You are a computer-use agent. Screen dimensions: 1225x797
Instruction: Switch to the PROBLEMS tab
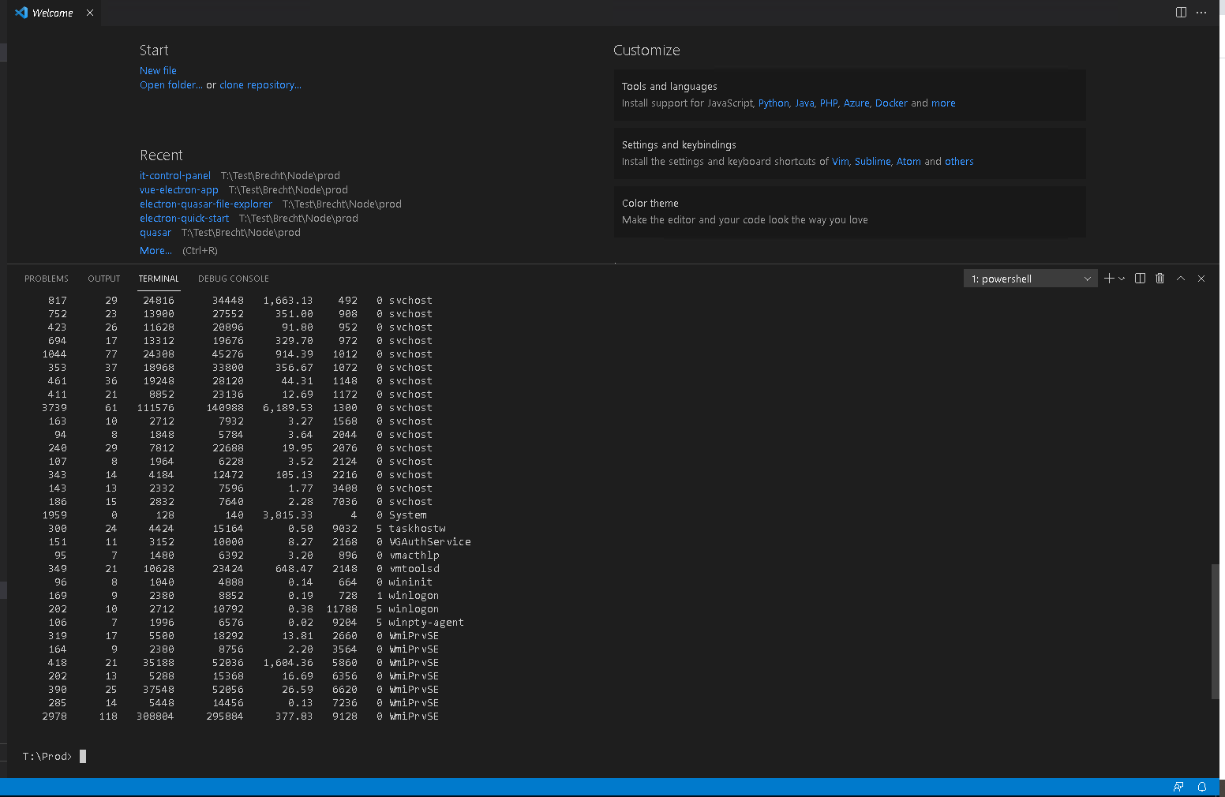(46, 278)
